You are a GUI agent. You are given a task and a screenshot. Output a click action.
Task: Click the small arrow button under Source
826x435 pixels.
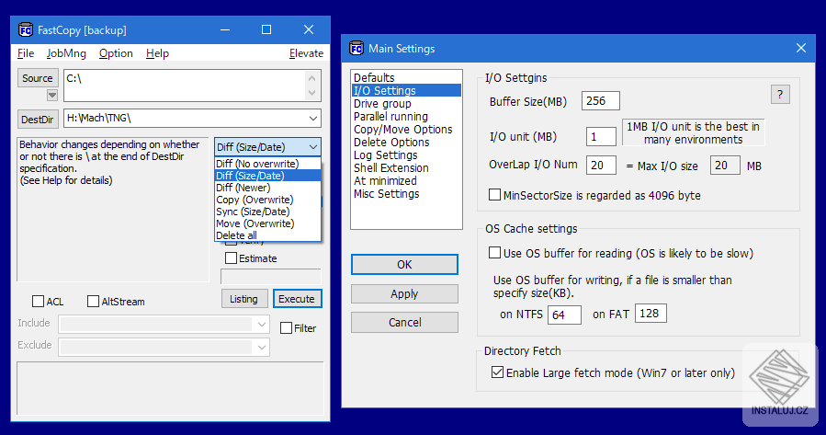tap(51, 95)
